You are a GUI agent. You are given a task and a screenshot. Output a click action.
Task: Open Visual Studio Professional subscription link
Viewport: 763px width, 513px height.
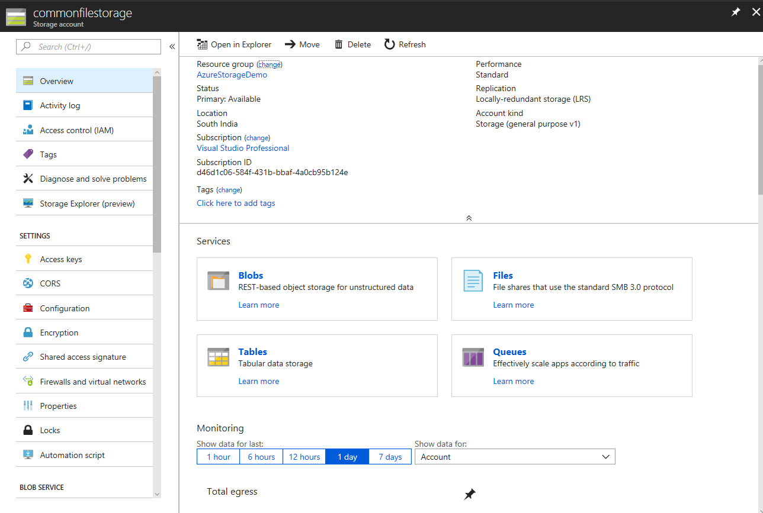click(x=243, y=148)
